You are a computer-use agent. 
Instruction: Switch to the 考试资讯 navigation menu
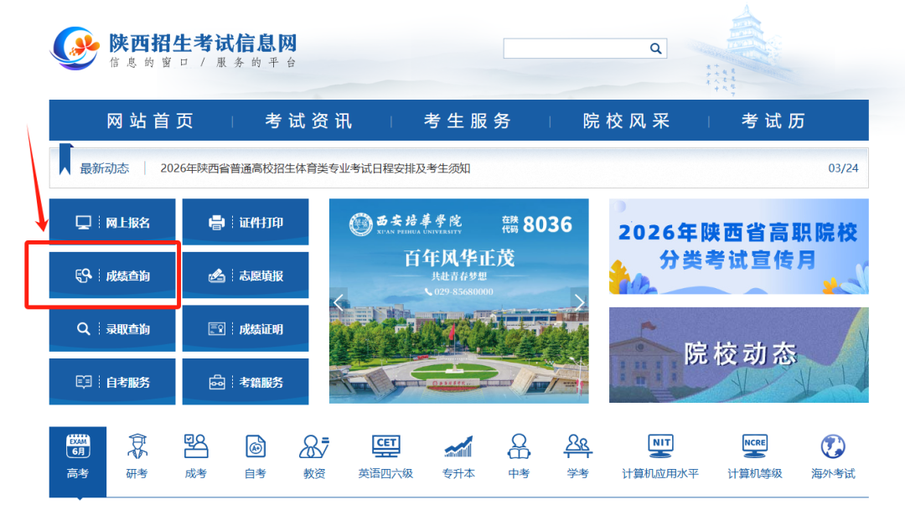[307, 120]
